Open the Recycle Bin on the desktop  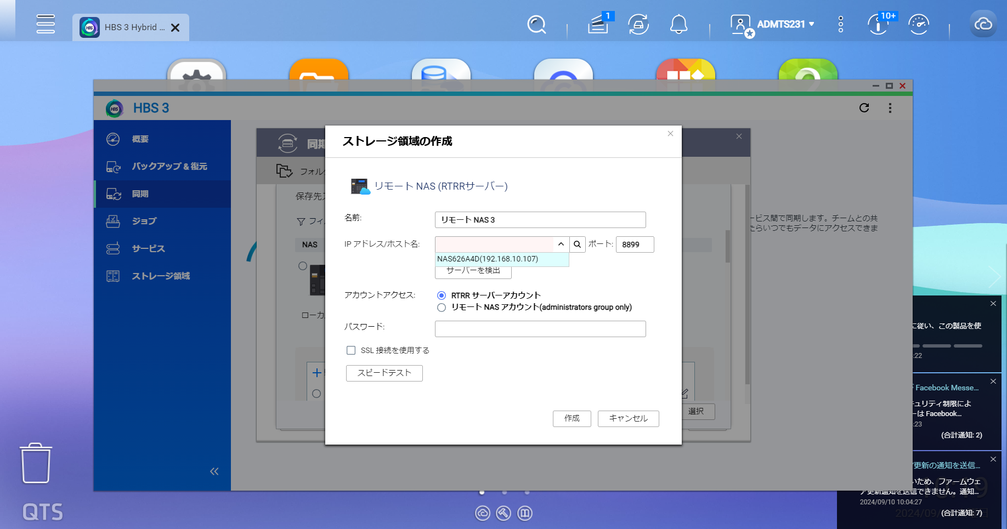pos(36,463)
